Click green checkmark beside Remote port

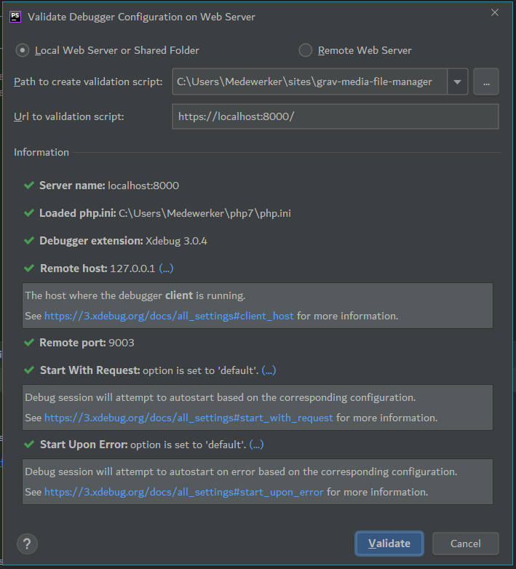[x=29, y=343]
